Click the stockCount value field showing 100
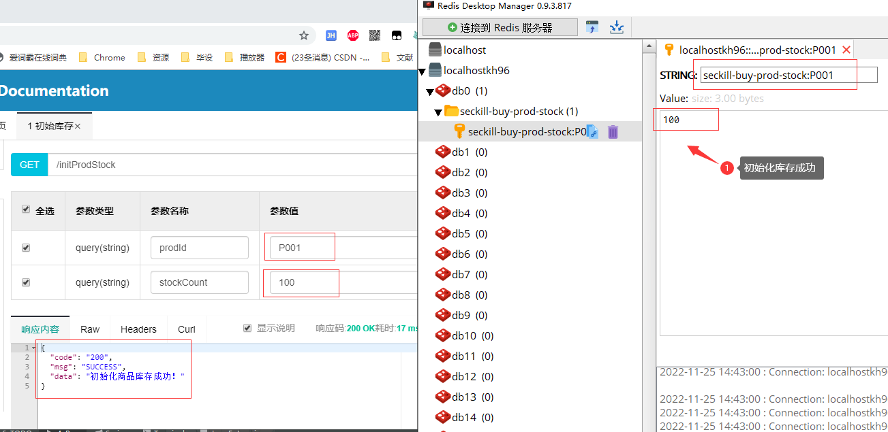The height and width of the screenshot is (432, 888). point(343,282)
